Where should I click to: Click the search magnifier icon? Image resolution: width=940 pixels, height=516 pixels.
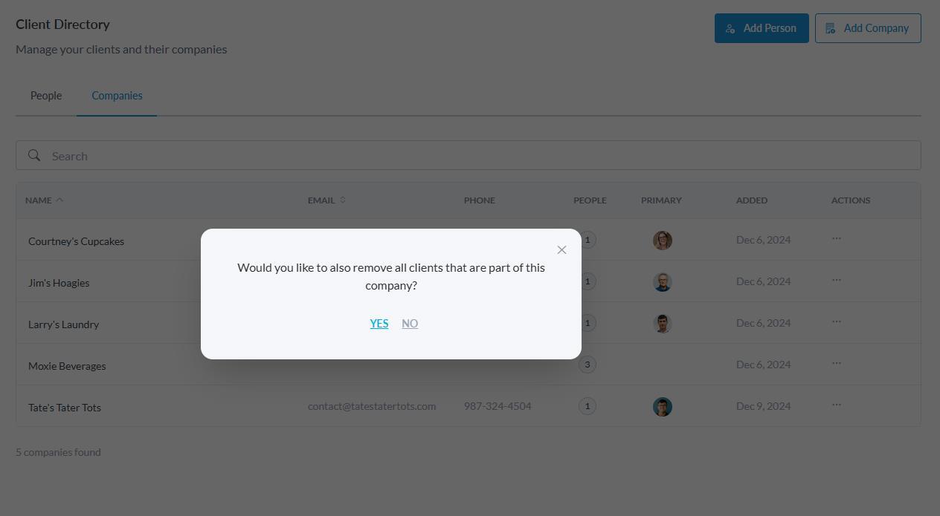(34, 155)
